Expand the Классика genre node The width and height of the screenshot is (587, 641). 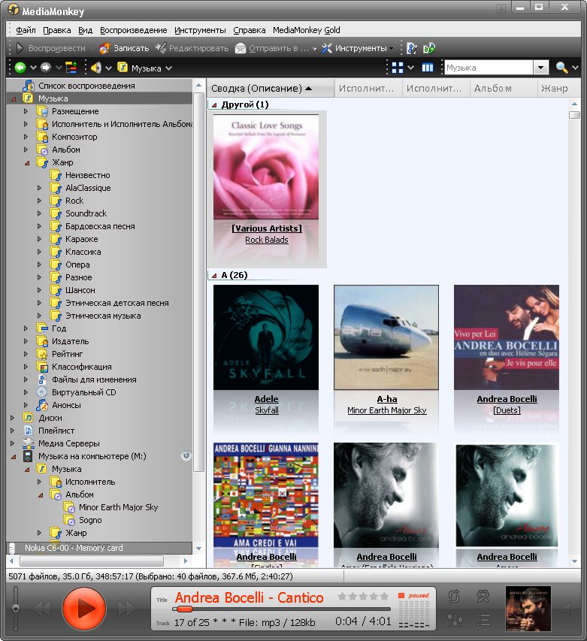(39, 252)
